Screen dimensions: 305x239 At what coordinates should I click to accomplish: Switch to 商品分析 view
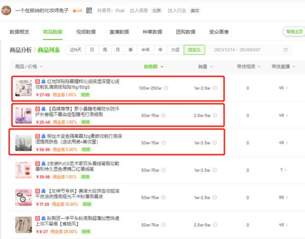click(x=21, y=50)
